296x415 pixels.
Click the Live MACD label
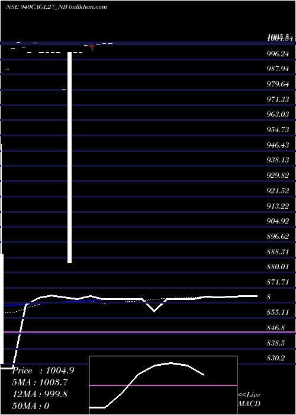point(249,400)
